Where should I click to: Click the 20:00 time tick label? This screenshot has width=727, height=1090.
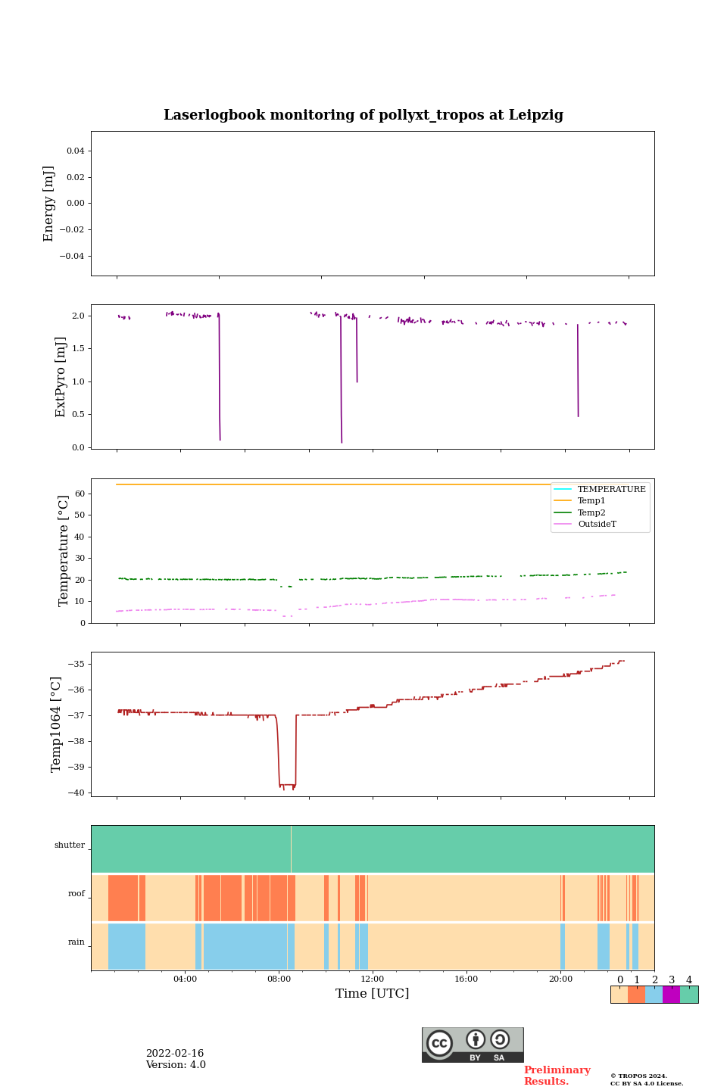[x=560, y=979]
